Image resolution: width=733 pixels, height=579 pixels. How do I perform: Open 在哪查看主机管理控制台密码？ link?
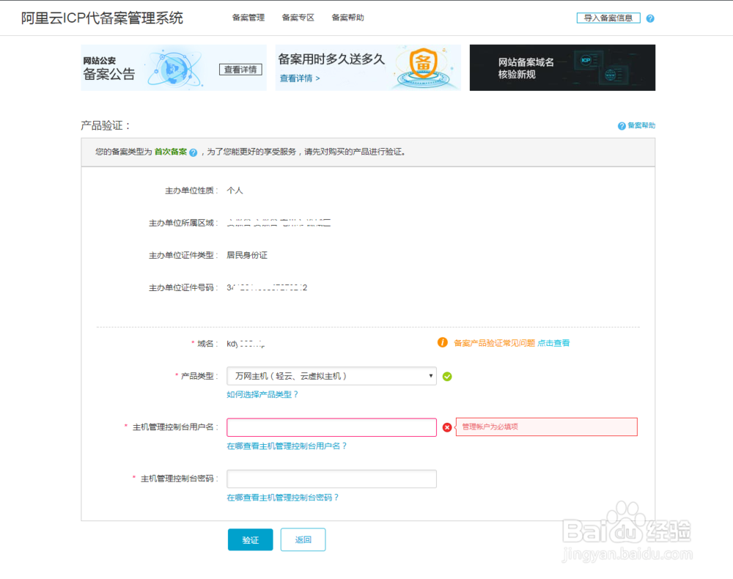pos(283,497)
